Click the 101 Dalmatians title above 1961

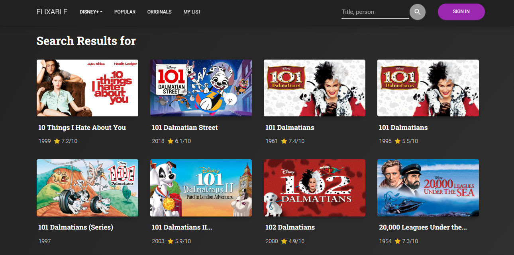(x=290, y=127)
